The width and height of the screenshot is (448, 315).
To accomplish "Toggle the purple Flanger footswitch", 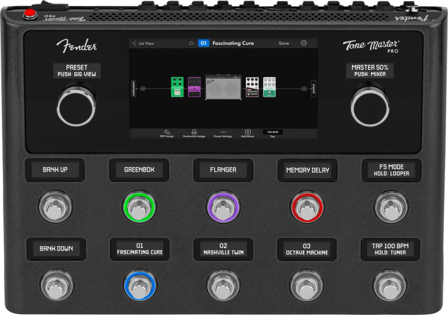I will pyautogui.click(x=223, y=207).
